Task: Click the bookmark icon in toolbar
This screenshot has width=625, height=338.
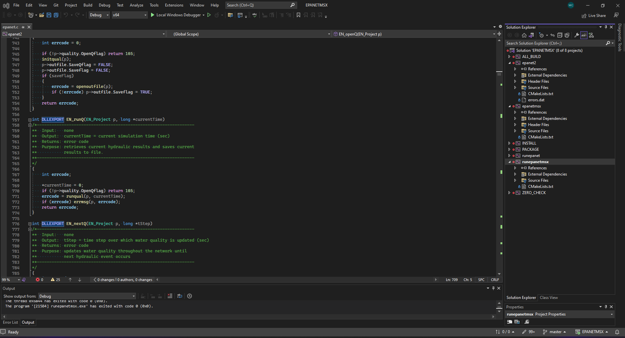Action: point(298,15)
